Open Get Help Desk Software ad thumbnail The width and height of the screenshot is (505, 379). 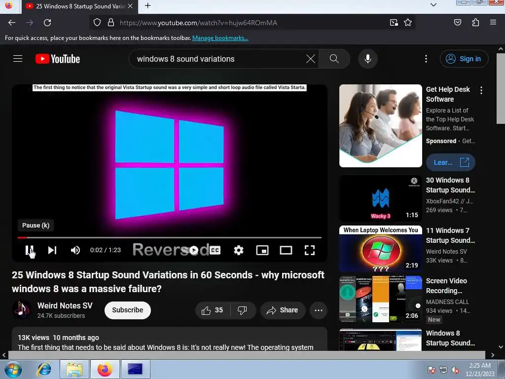point(380,126)
